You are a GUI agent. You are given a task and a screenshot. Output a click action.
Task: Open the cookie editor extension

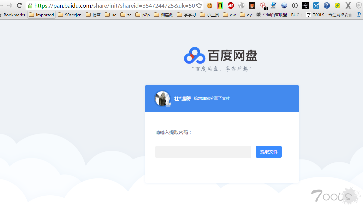click(210, 6)
